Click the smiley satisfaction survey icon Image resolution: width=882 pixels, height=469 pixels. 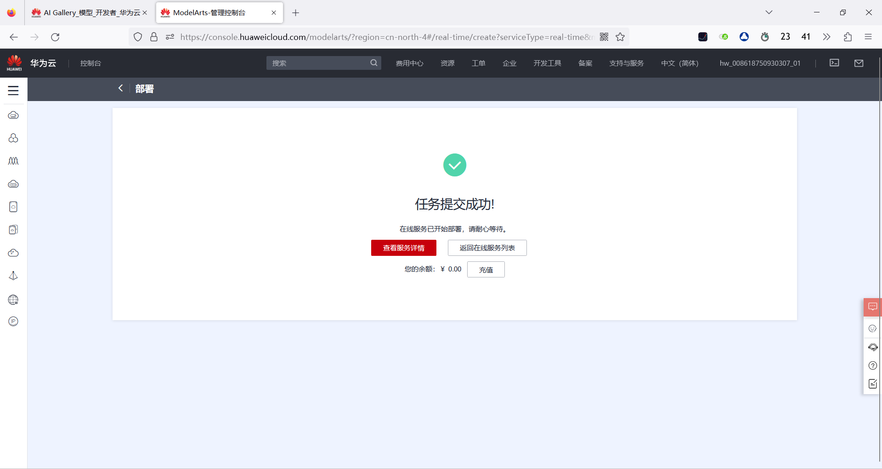pos(873,328)
